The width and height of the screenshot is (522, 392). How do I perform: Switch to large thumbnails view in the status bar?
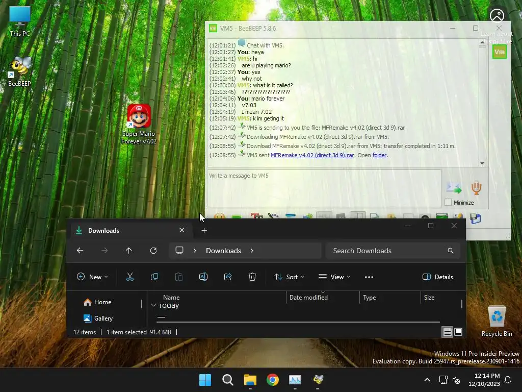[x=458, y=332]
